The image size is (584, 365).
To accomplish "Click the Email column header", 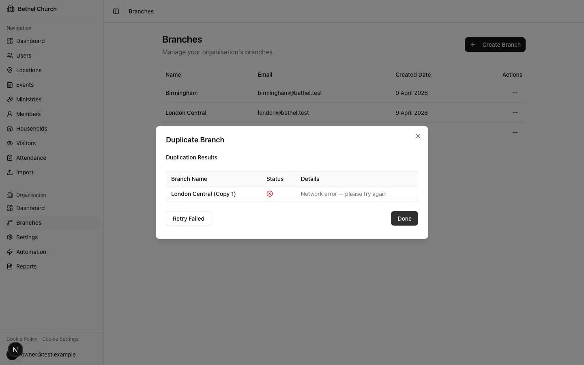I will point(265,75).
